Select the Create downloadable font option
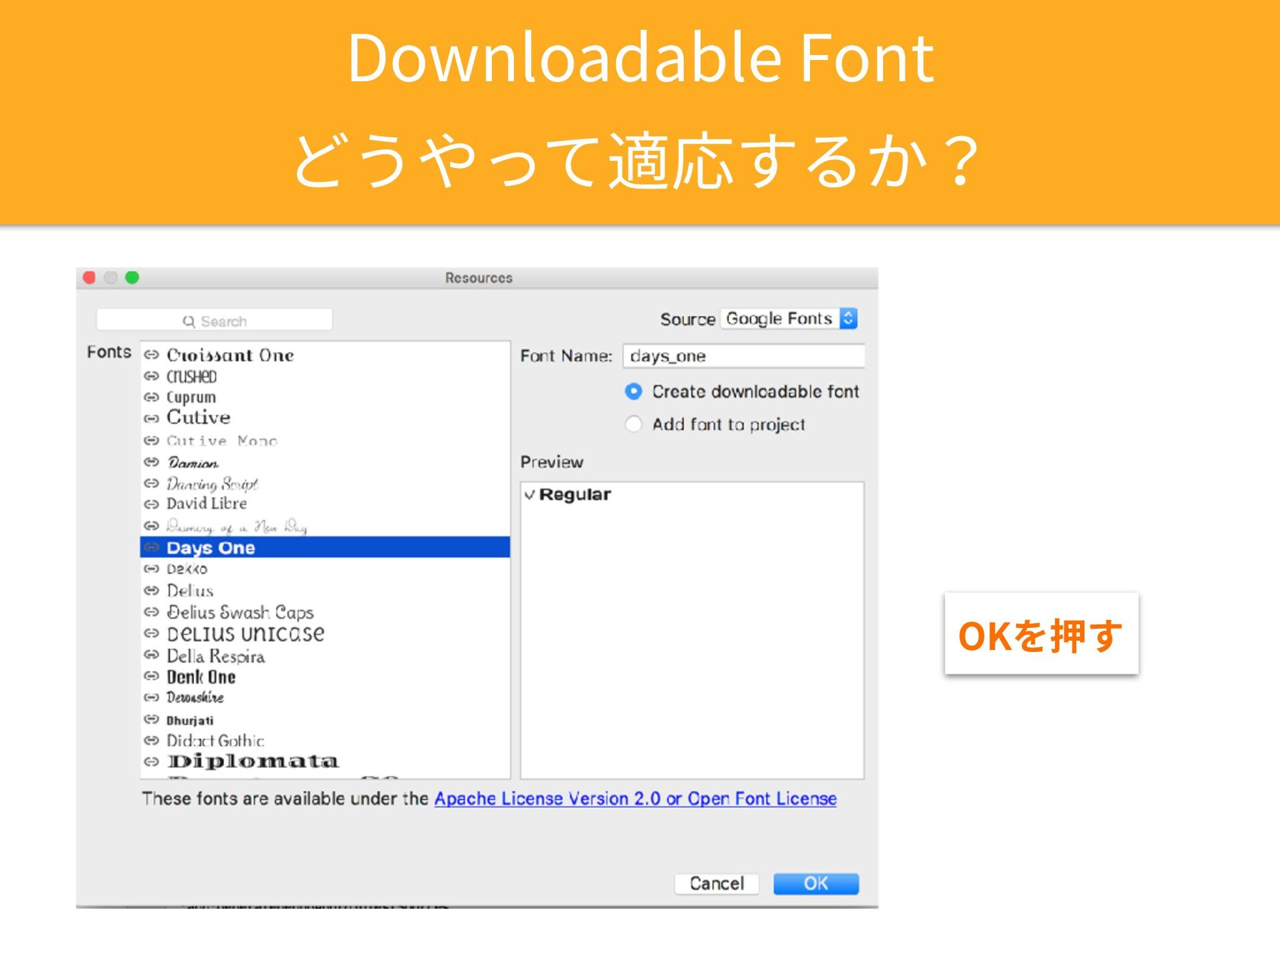The width and height of the screenshot is (1280, 960). point(633,391)
